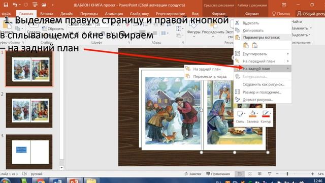
Task: Select На задний план in the main context menu
Action: (263, 69)
